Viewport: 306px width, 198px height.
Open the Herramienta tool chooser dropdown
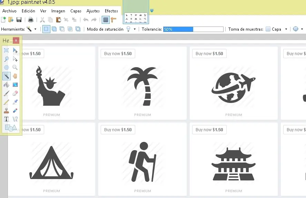[35, 29]
